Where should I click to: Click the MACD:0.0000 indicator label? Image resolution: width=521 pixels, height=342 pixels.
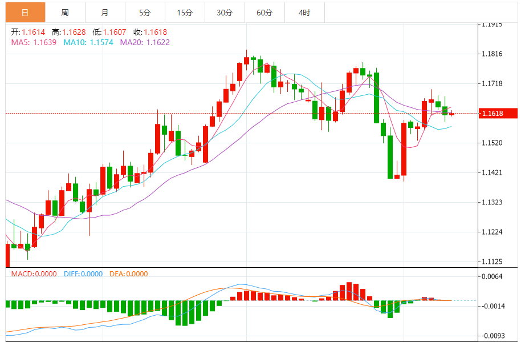tap(34, 274)
